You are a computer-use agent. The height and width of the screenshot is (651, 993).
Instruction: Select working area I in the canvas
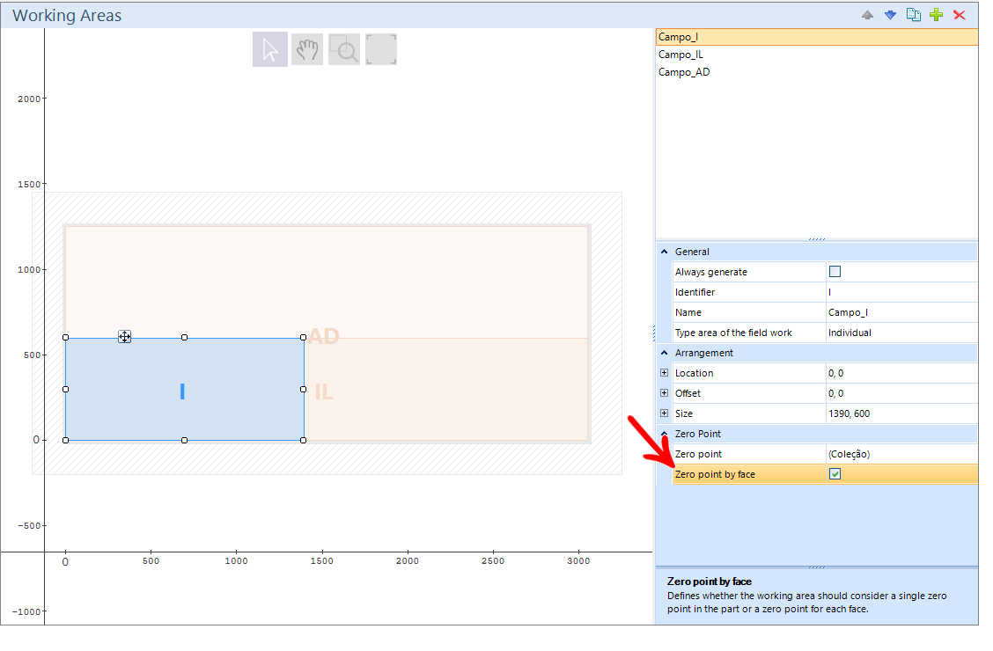(x=182, y=391)
